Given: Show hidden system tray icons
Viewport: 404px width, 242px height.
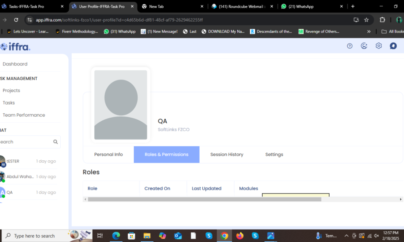Looking at the screenshot, I should (346, 236).
